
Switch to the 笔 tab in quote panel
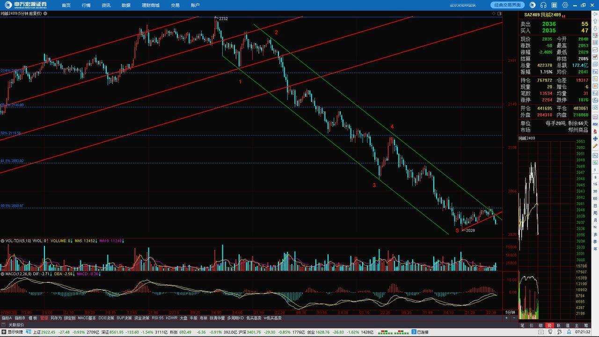tap(522, 325)
